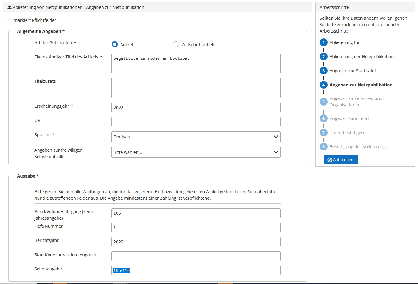
Task: Open the Sprache dropdown showing Deutsch
Action: point(196,137)
